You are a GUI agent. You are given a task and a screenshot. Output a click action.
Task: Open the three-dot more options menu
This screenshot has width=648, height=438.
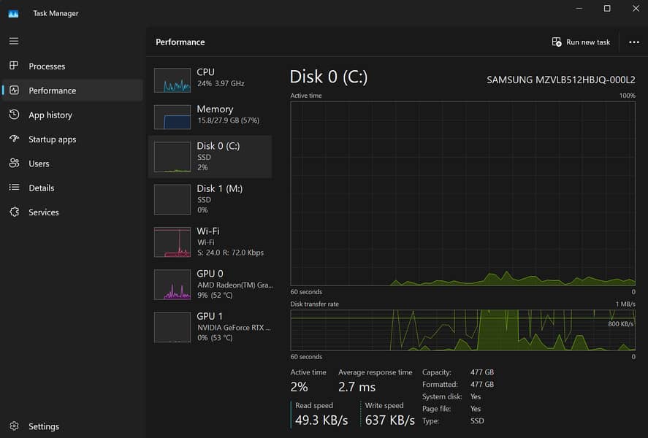(x=633, y=42)
